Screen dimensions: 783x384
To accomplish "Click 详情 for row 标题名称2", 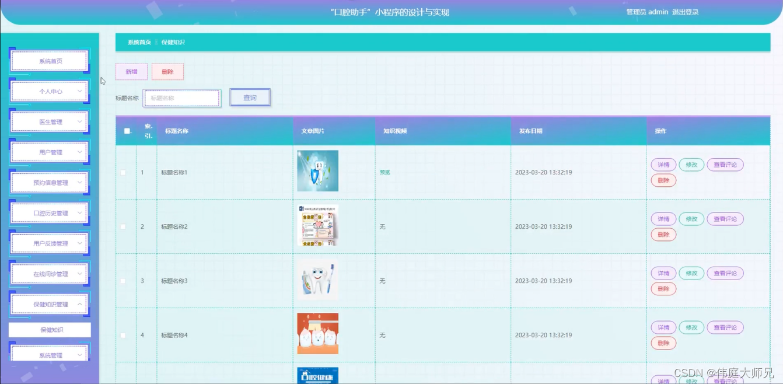I will [x=663, y=219].
